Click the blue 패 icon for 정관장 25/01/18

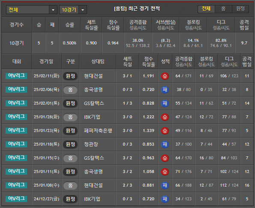pyautogui.click(x=165, y=144)
